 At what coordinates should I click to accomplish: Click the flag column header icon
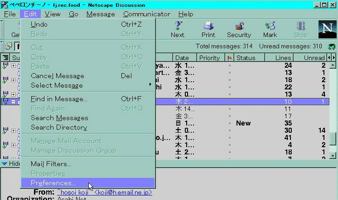click(229, 58)
